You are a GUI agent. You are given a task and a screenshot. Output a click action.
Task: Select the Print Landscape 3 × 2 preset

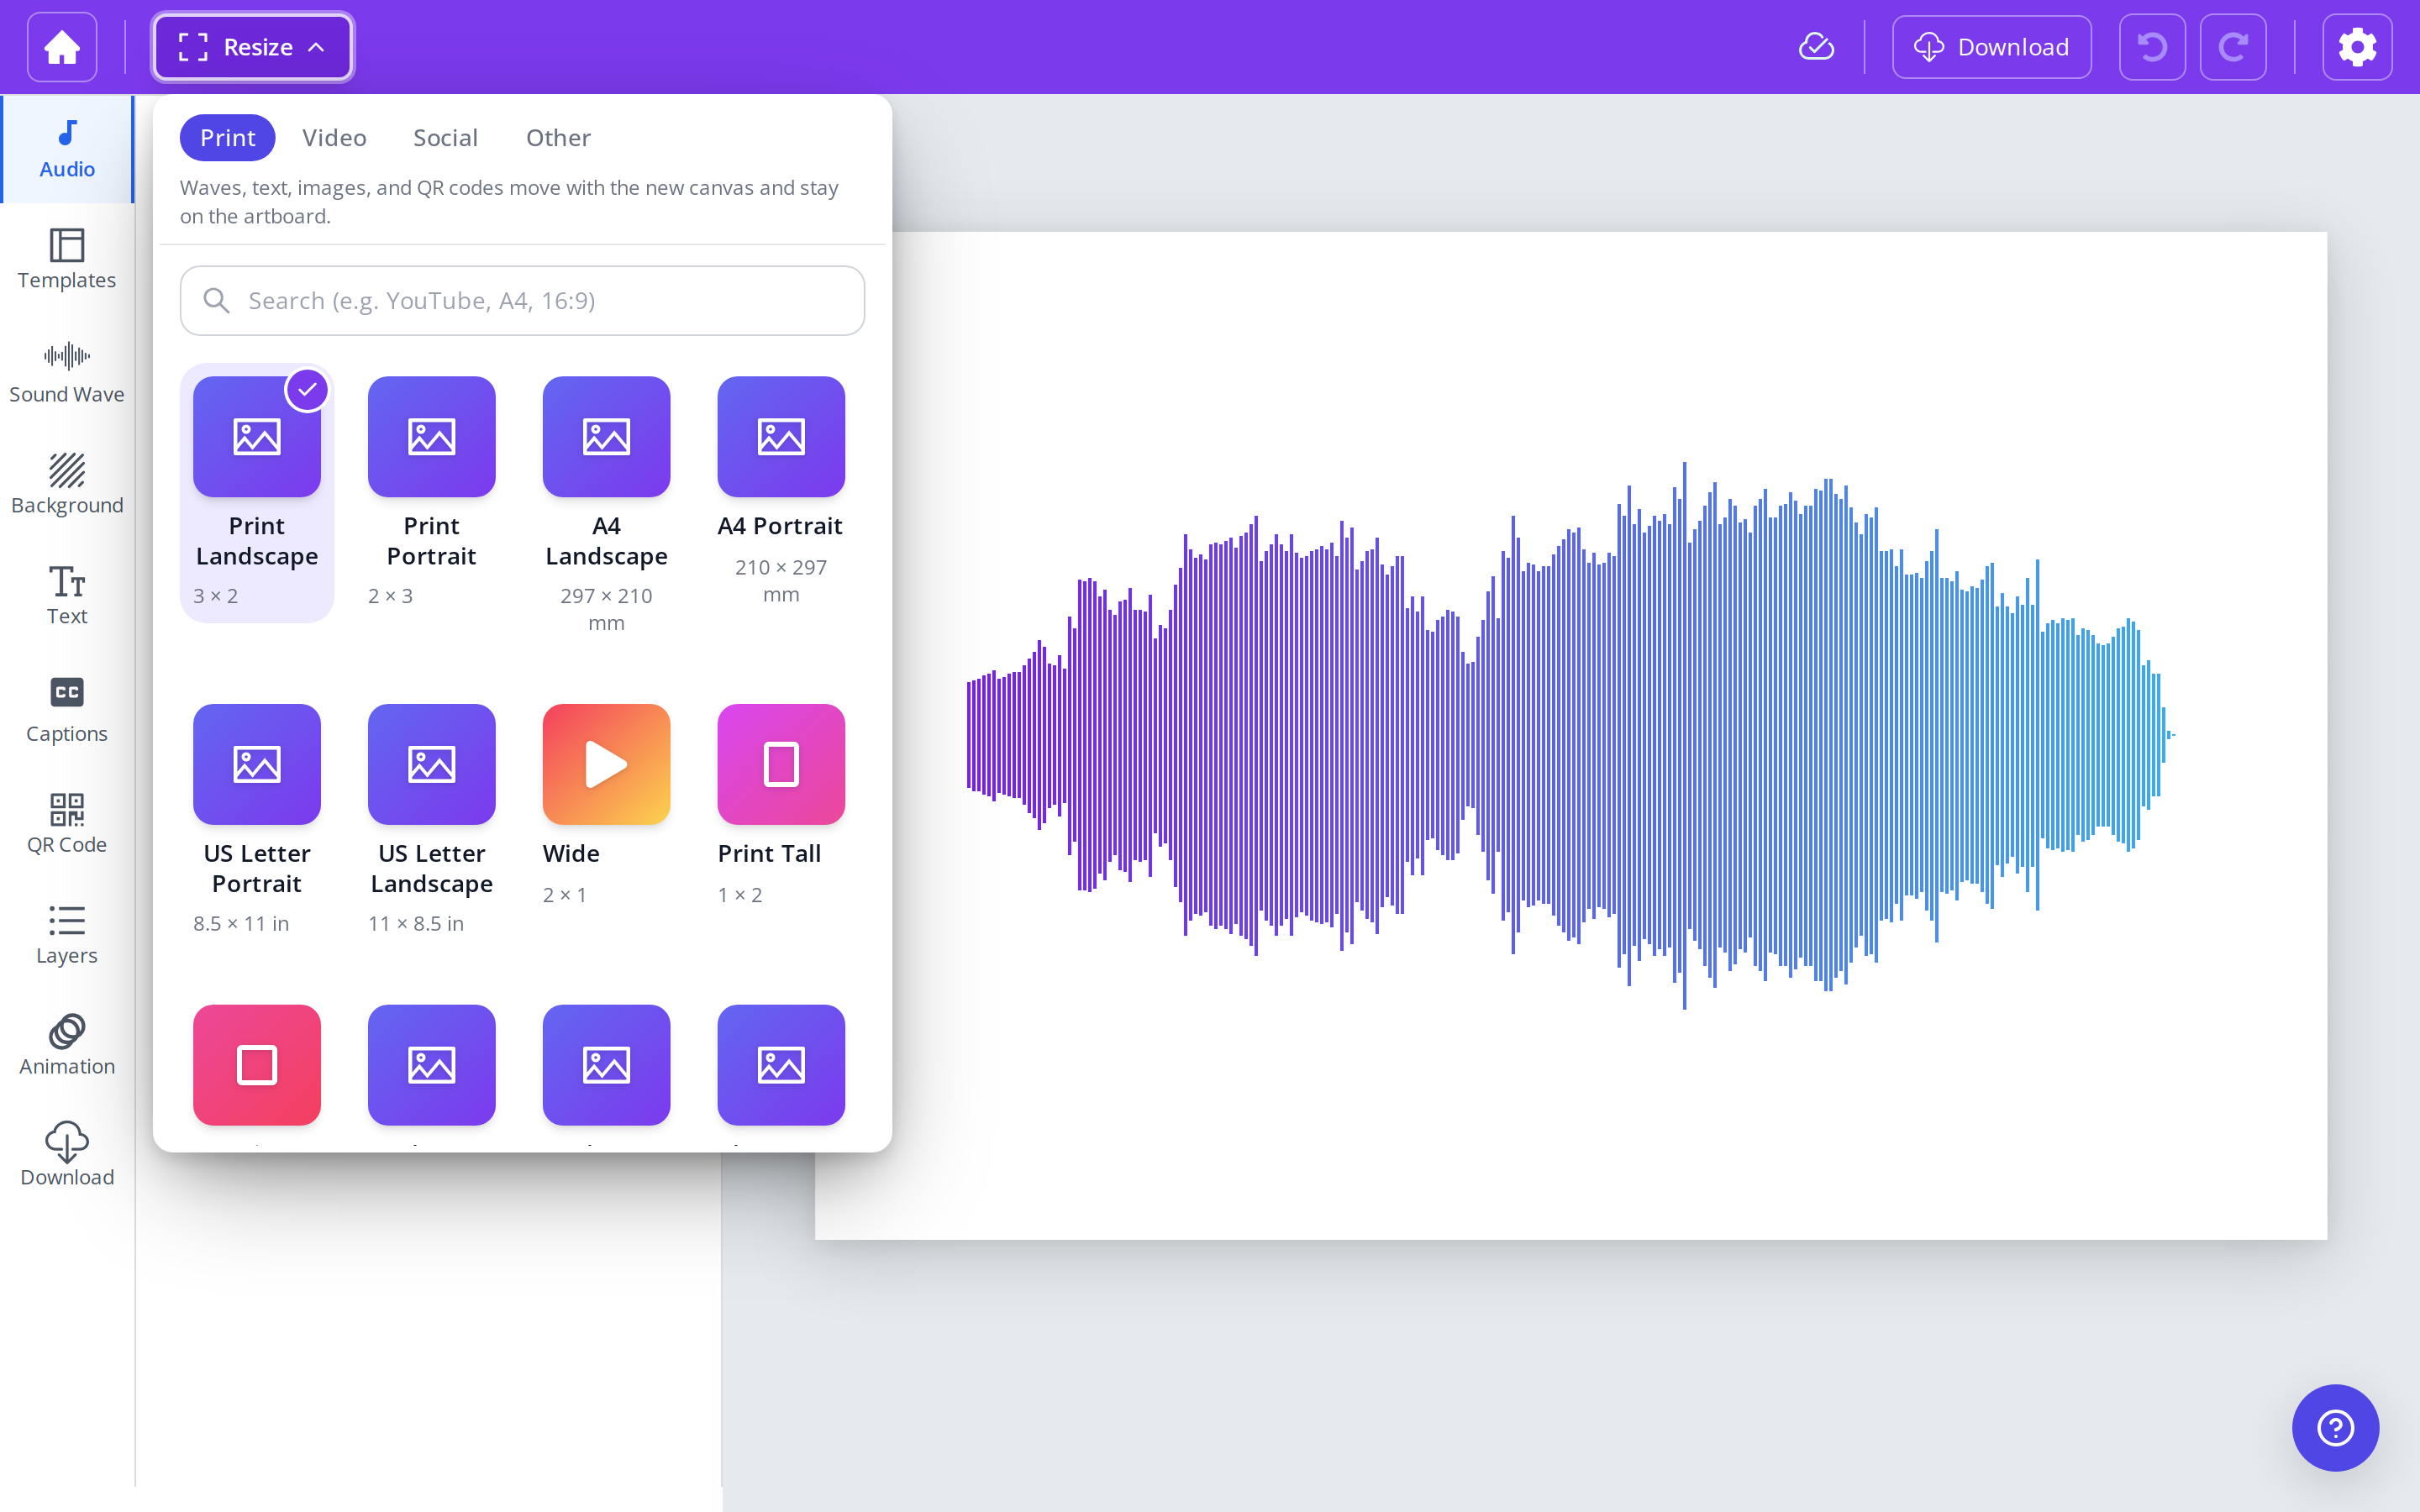click(x=257, y=493)
